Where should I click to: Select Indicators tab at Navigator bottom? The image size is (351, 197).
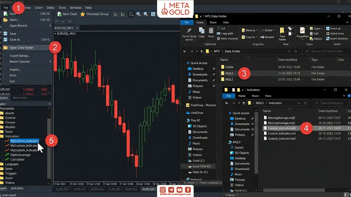(17, 188)
